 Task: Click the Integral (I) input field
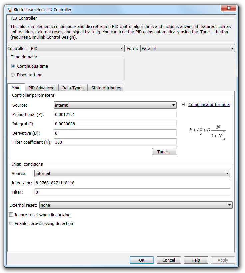coord(115,124)
